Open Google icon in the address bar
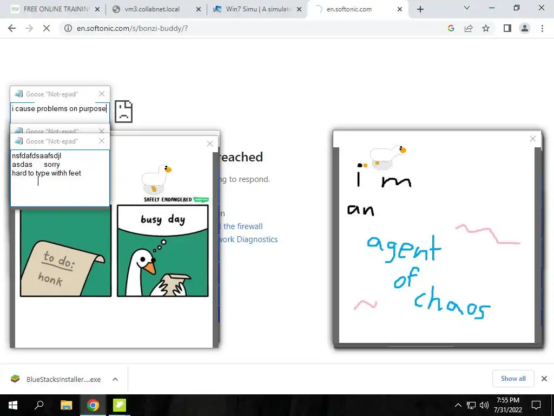 451,28
